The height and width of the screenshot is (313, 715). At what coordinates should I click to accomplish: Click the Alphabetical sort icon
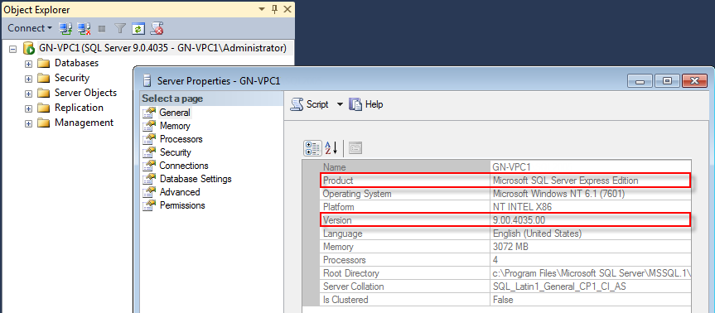coord(331,147)
